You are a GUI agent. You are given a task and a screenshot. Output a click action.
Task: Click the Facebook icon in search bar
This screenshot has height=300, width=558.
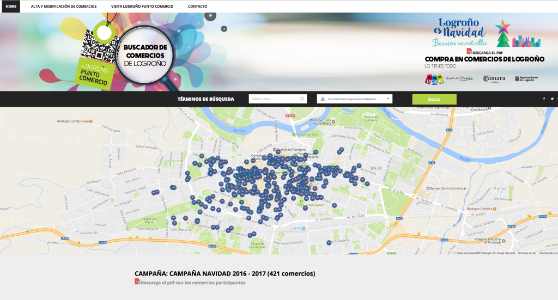pos(543,99)
